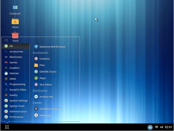Open the Home folder desktop icon
Viewport: 174px width, 131px height.
point(15,23)
